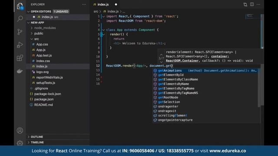Choose getSelection from suggestions
Screen dimensions: 278x156
tap(205, 102)
